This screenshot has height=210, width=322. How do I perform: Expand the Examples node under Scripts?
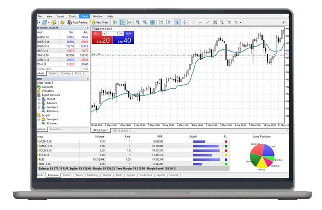(x=39, y=119)
